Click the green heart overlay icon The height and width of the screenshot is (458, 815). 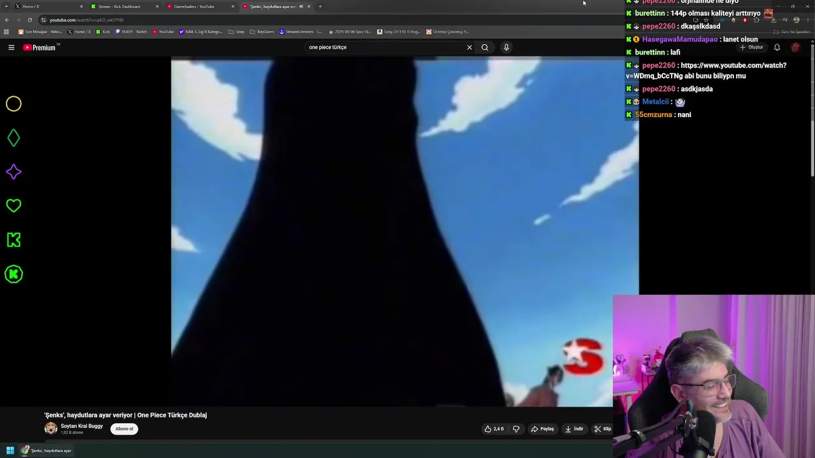pyautogui.click(x=13, y=205)
